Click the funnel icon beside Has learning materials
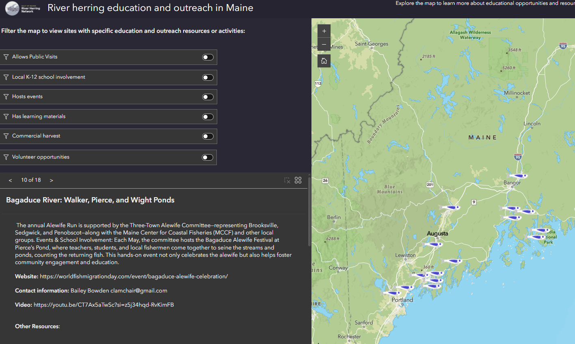Image resolution: width=575 pixels, height=344 pixels. [6, 116]
